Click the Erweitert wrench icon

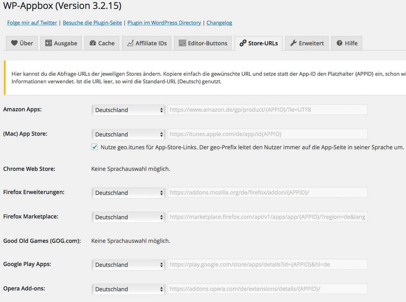tap(293, 43)
